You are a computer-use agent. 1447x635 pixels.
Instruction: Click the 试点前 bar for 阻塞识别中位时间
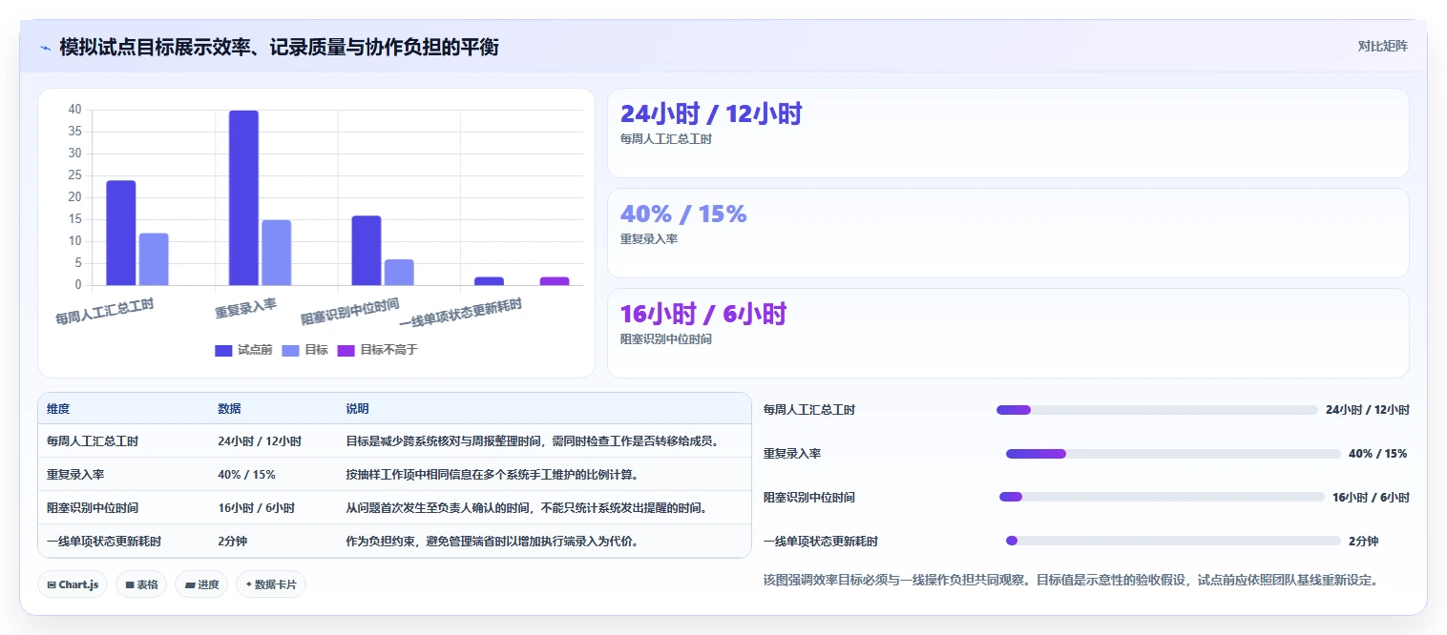367,251
